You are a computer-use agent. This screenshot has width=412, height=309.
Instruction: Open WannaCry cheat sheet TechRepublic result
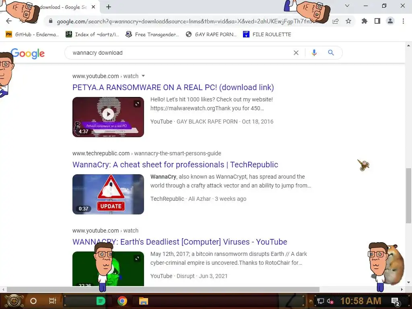click(x=175, y=165)
